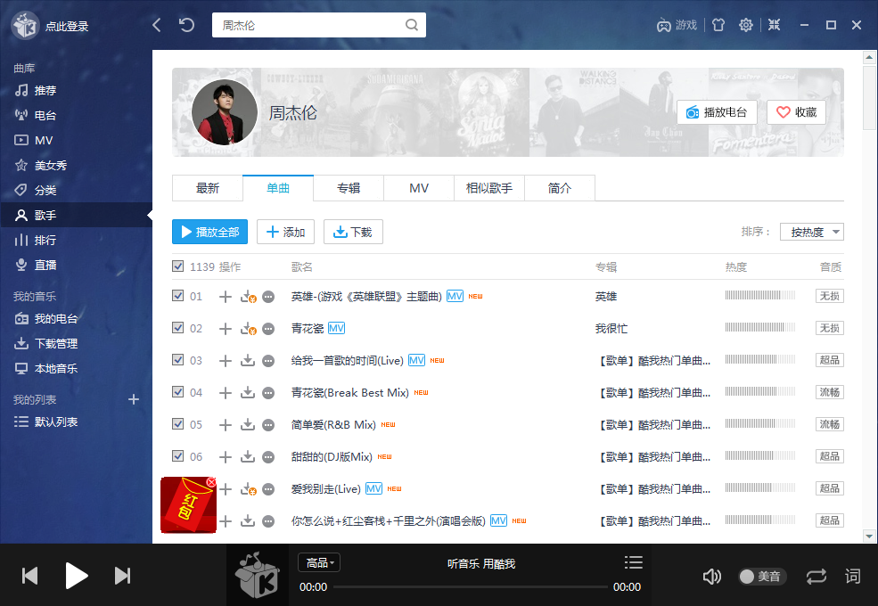Uncheck song 04 checkbox
The width and height of the screenshot is (878, 606).
pyautogui.click(x=177, y=392)
